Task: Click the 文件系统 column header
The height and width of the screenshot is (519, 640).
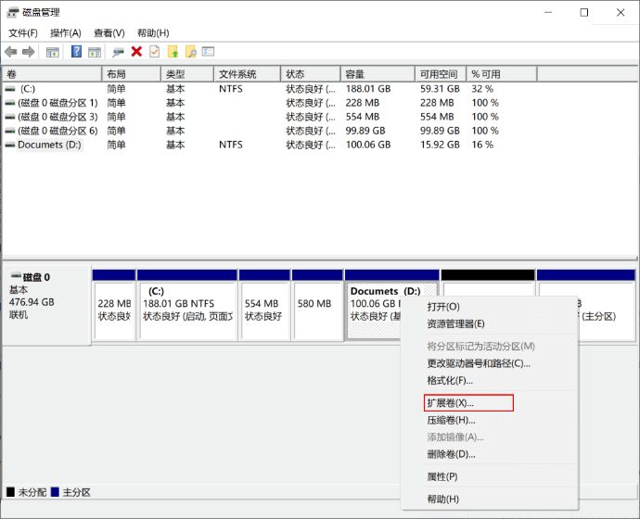Action: click(x=237, y=74)
